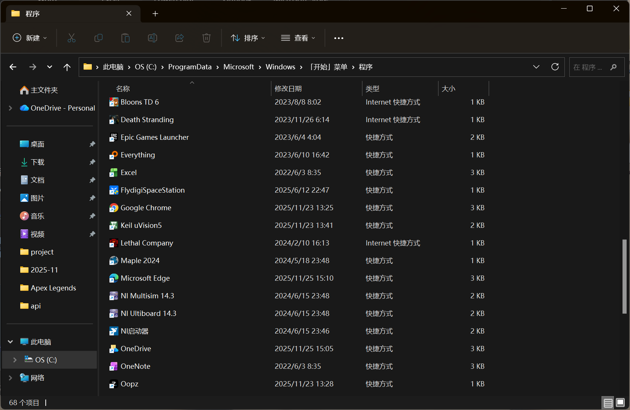Expand the 网络 tree node
Viewport: 630px width, 410px height.
(x=10, y=378)
